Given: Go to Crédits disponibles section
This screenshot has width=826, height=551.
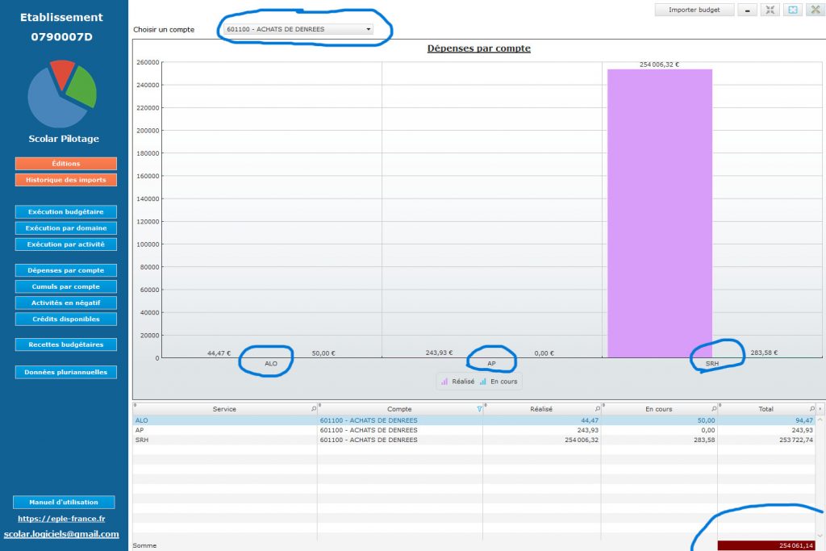Looking at the screenshot, I should [65, 319].
